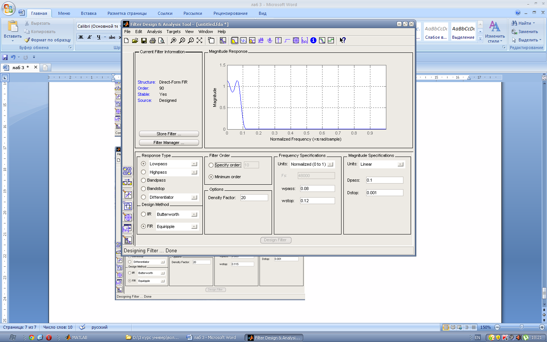Show the Filter Specifications view icon

point(223,40)
